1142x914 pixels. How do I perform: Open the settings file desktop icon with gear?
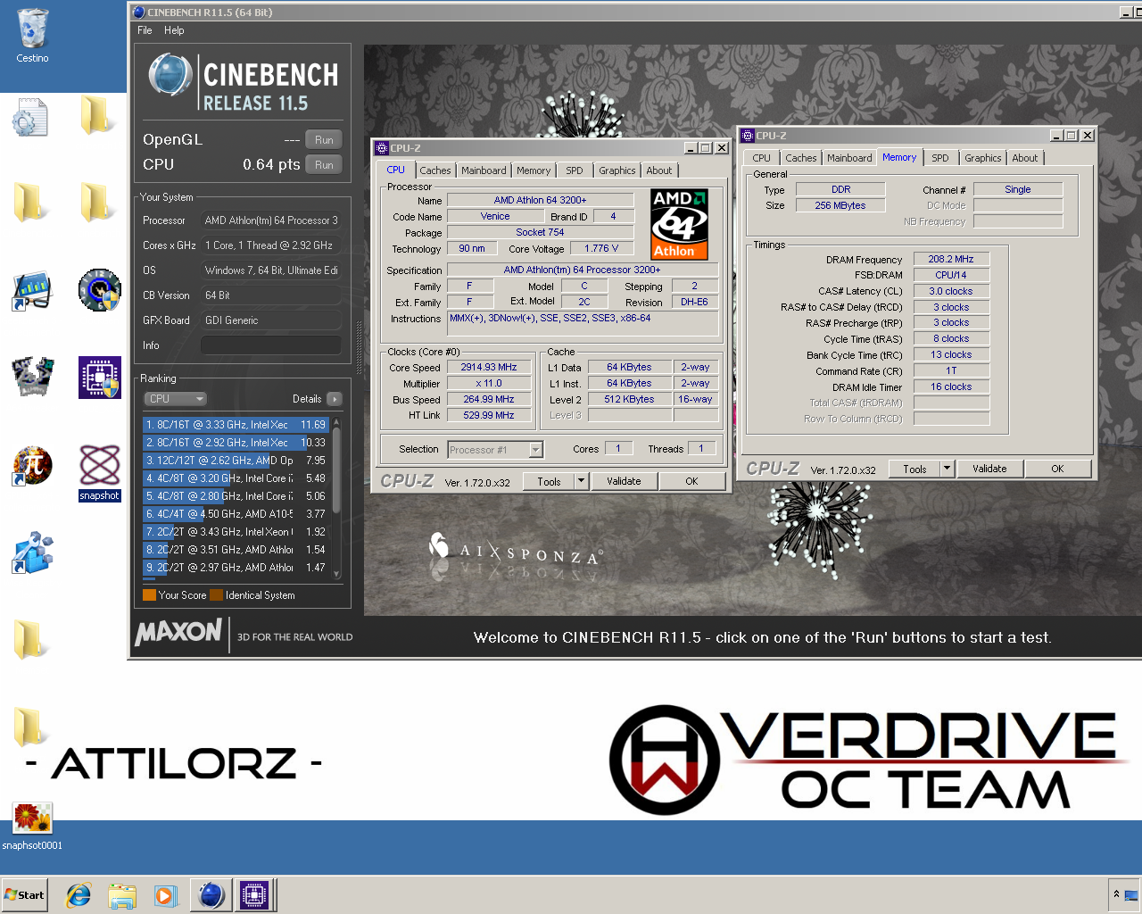(x=30, y=117)
